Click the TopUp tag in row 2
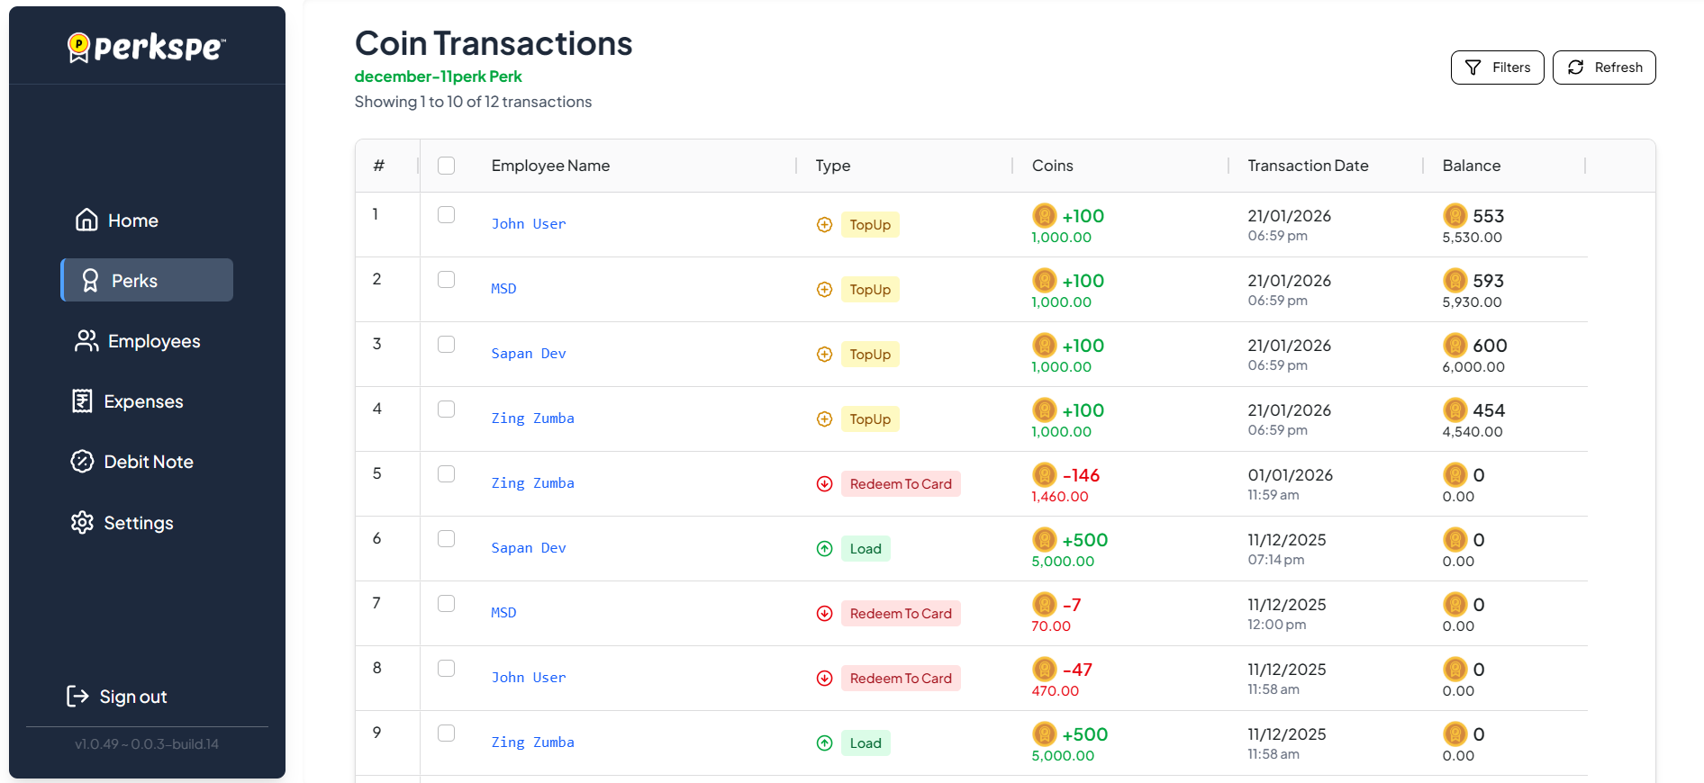Screen dimensions: 1704x783 click(869, 290)
